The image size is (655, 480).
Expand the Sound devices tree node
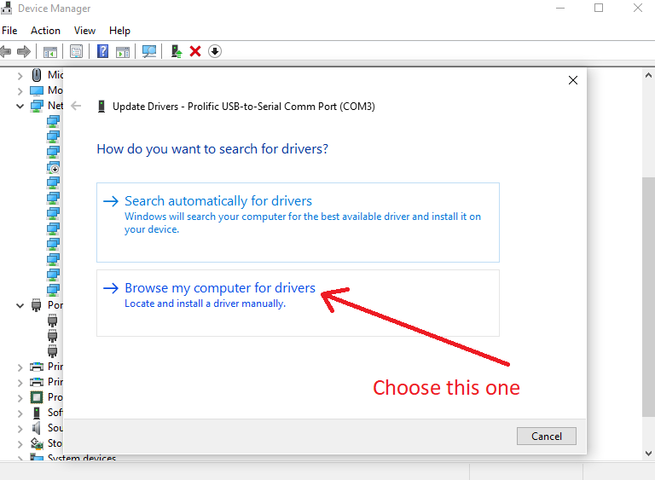(x=20, y=428)
